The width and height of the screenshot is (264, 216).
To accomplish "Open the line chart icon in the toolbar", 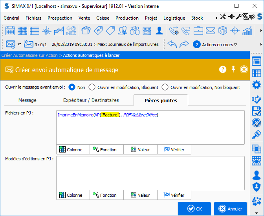I will [59, 31].
